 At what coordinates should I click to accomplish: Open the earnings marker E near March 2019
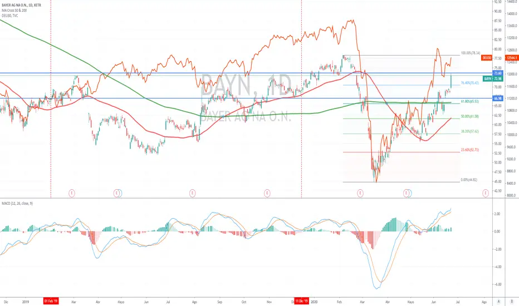[71, 193]
